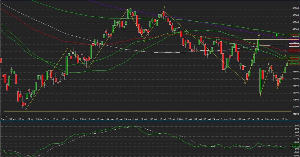Click the green up arrow marker
This screenshot has width=300, height=157.
276,35
